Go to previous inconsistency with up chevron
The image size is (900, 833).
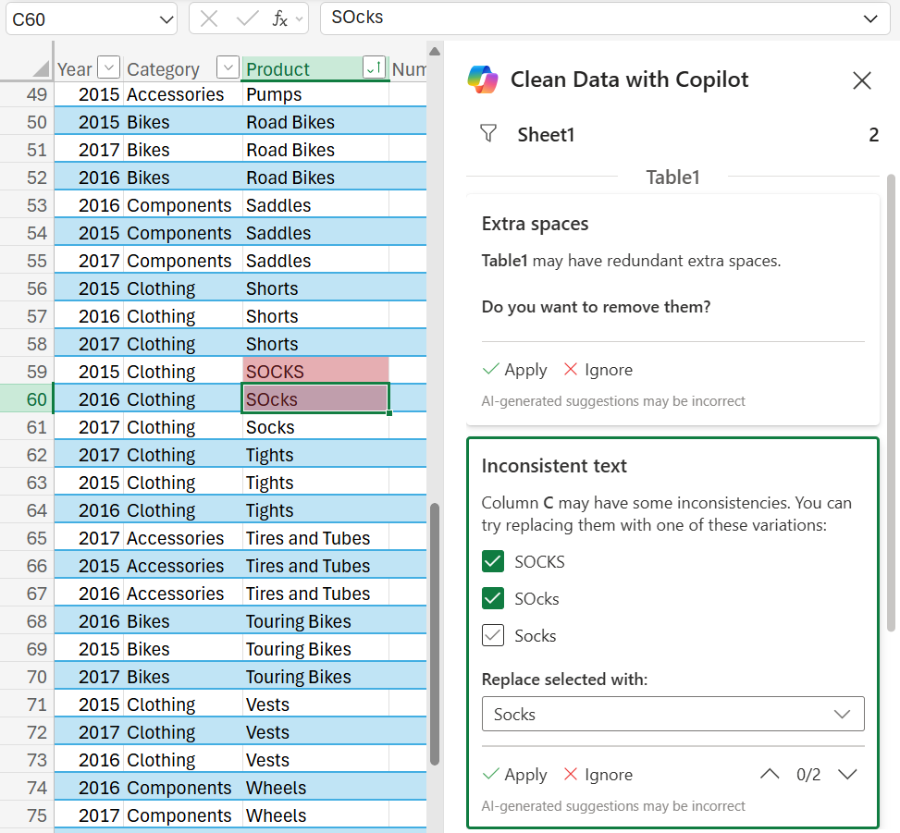(x=770, y=774)
